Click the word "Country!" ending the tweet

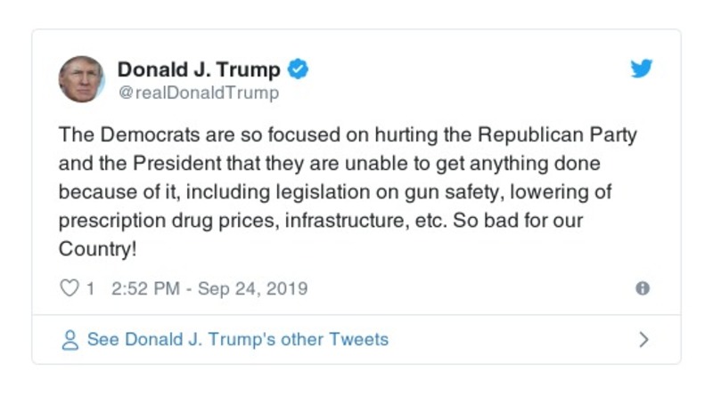click(98, 248)
